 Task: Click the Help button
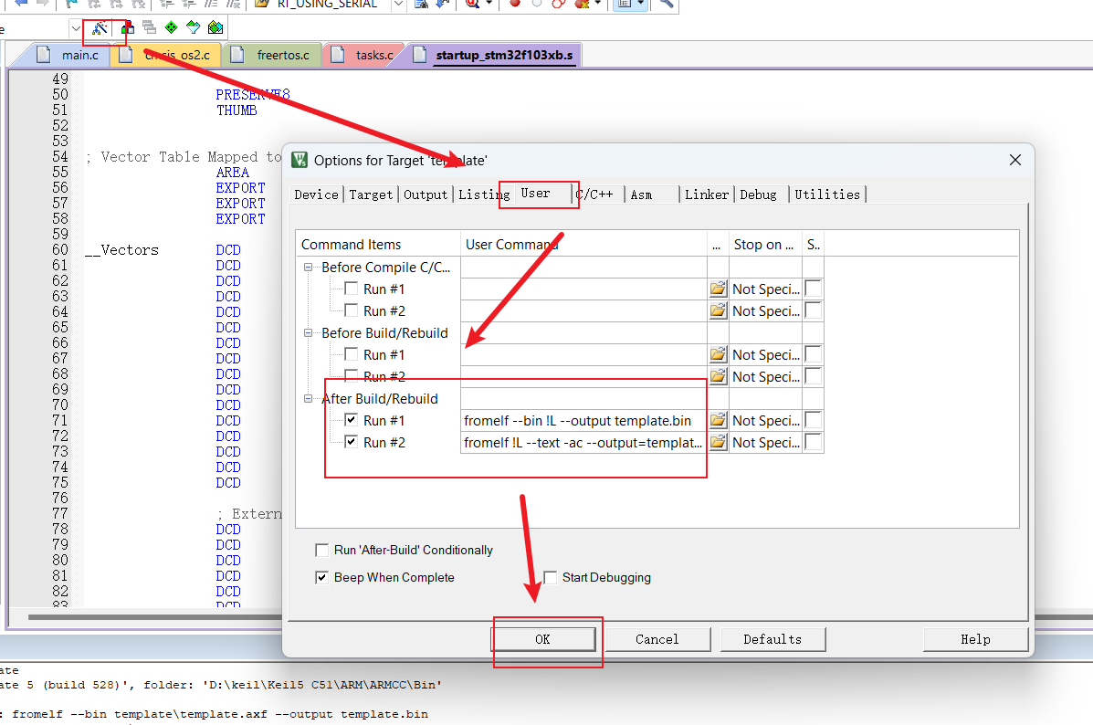click(x=975, y=639)
